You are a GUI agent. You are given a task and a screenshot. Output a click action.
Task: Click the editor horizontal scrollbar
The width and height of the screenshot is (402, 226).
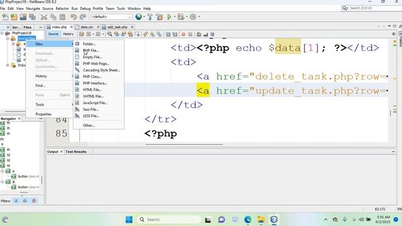(184, 144)
